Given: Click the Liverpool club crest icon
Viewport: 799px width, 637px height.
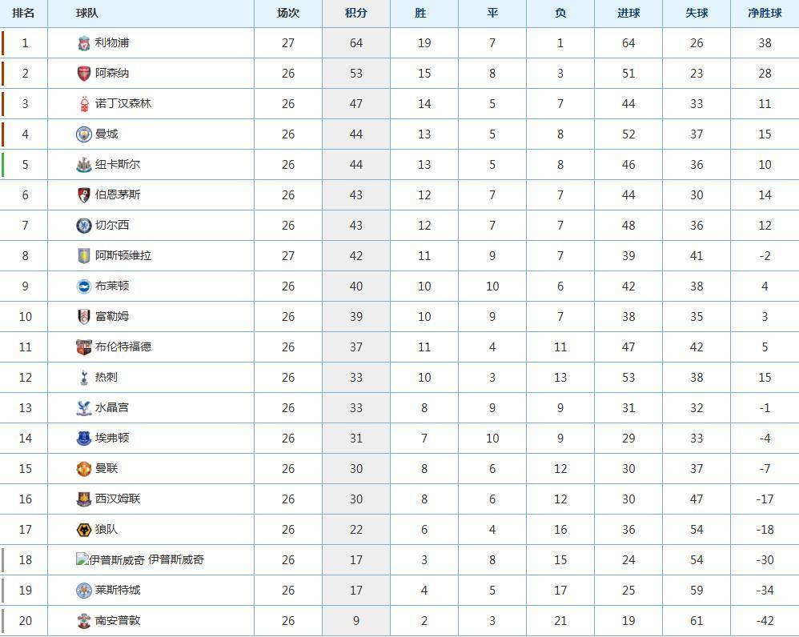Looking at the screenshot, I should (x=84, y=43).
